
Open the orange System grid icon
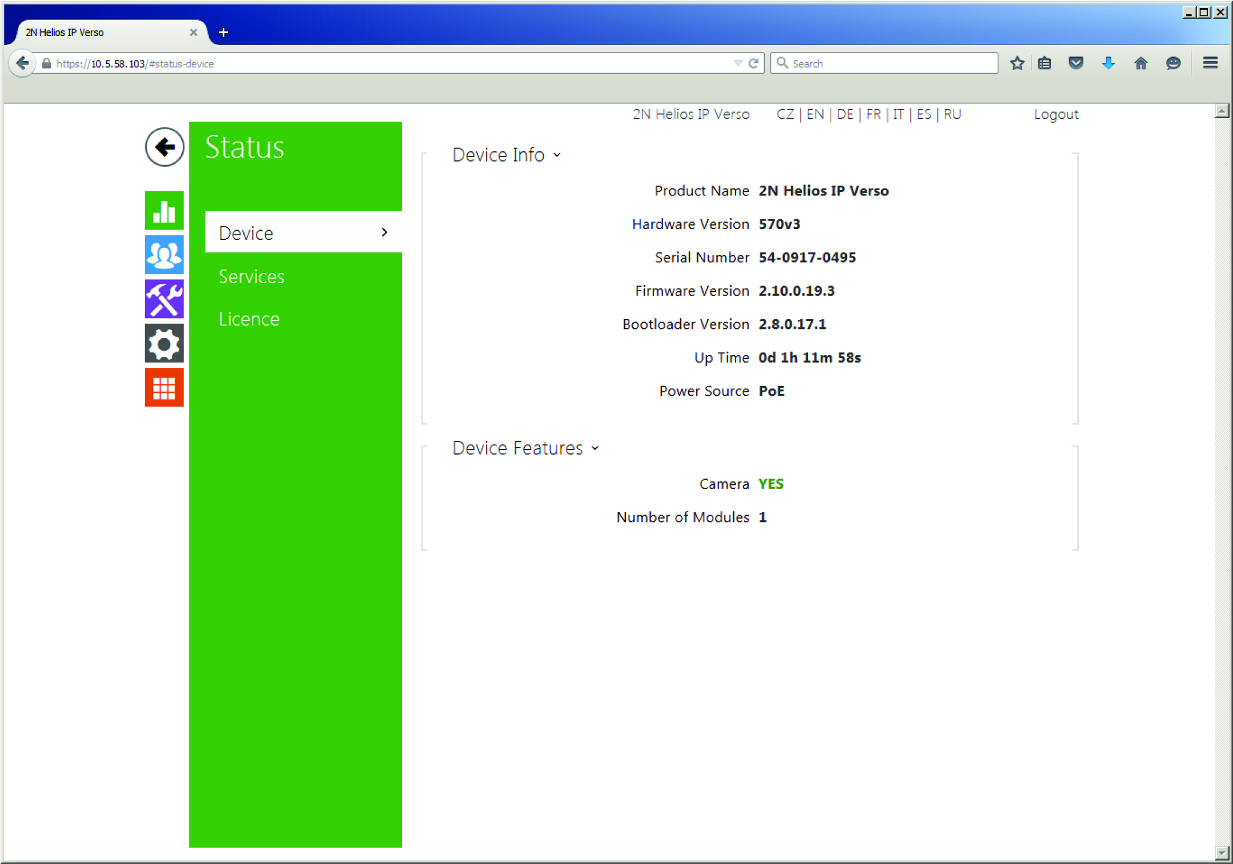pos(164,388)
